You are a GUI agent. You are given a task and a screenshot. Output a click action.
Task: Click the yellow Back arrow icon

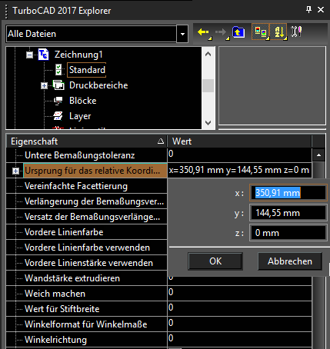[x=204, y=32]
